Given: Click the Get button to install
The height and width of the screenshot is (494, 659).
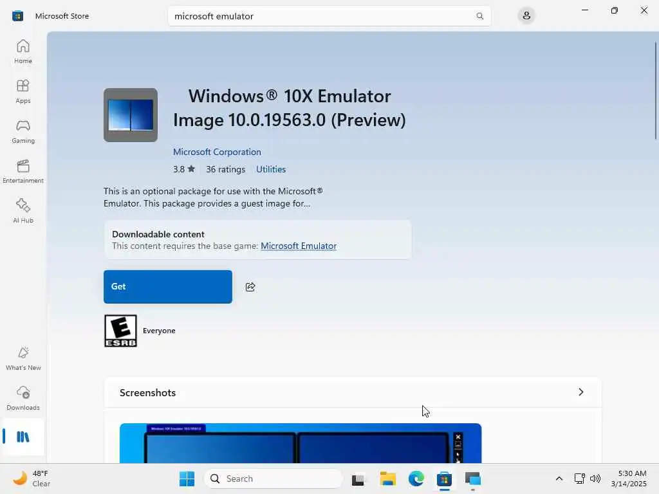Looking at the screenshot, I should coord(168,287).
